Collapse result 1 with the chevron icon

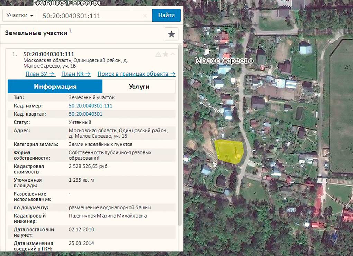[173, 54]
